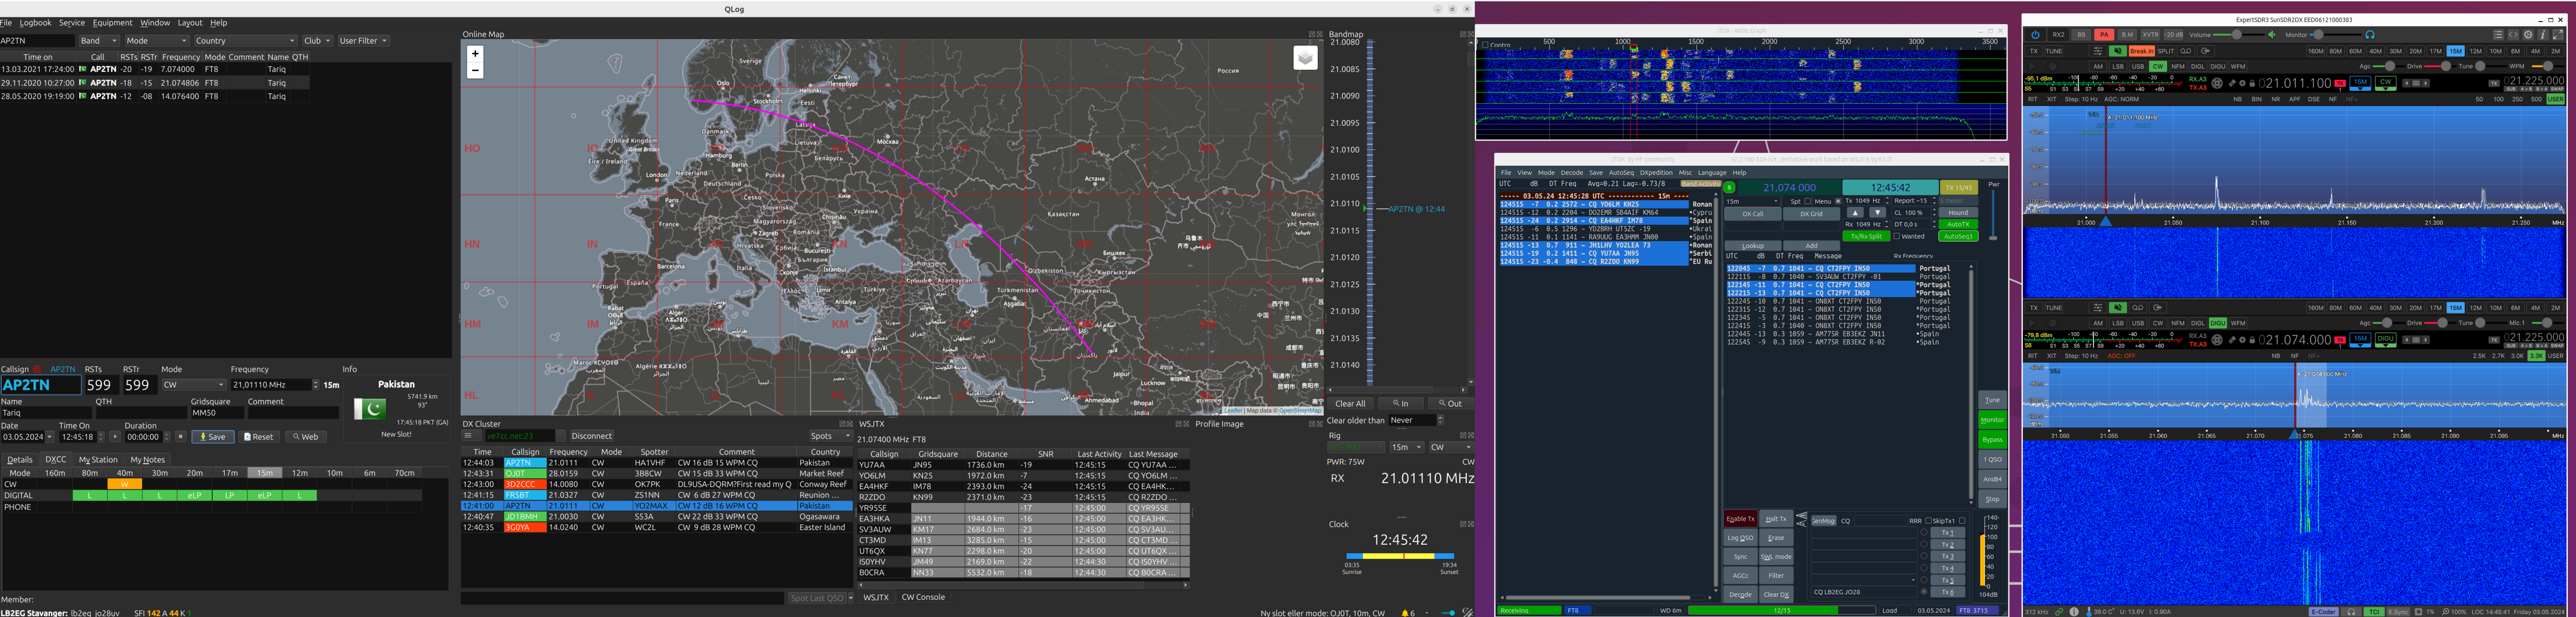
Task: Click the JTDX Log QSO button
Action: 1741,538
